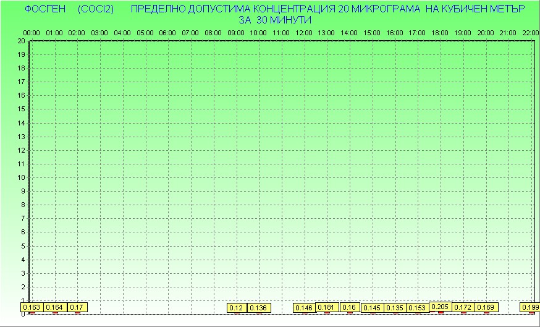This screenshot has width=540, height=327.
Task: Click the 03:00 time axis label
Action: (99, 33)
